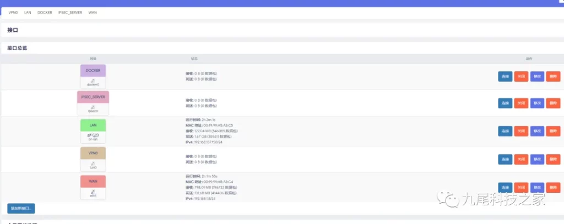564x224 pixels.
Task: Click the ipsec0 interface icon
Action: click(x=93, y=107)
